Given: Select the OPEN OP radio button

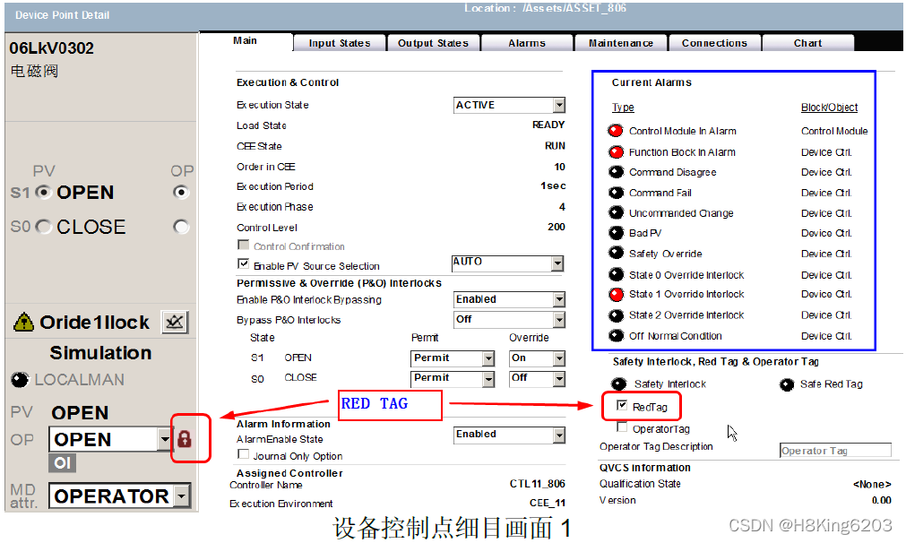Looking at the screenshot, I should point(181,193).
